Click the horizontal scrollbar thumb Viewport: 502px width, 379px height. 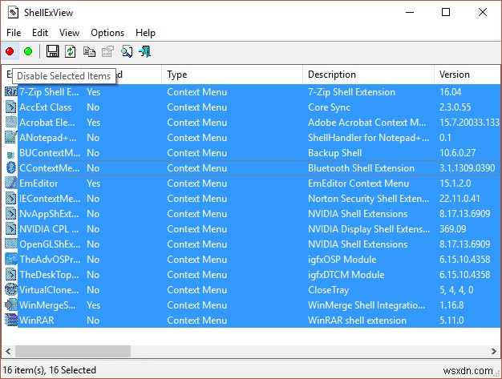73,351
